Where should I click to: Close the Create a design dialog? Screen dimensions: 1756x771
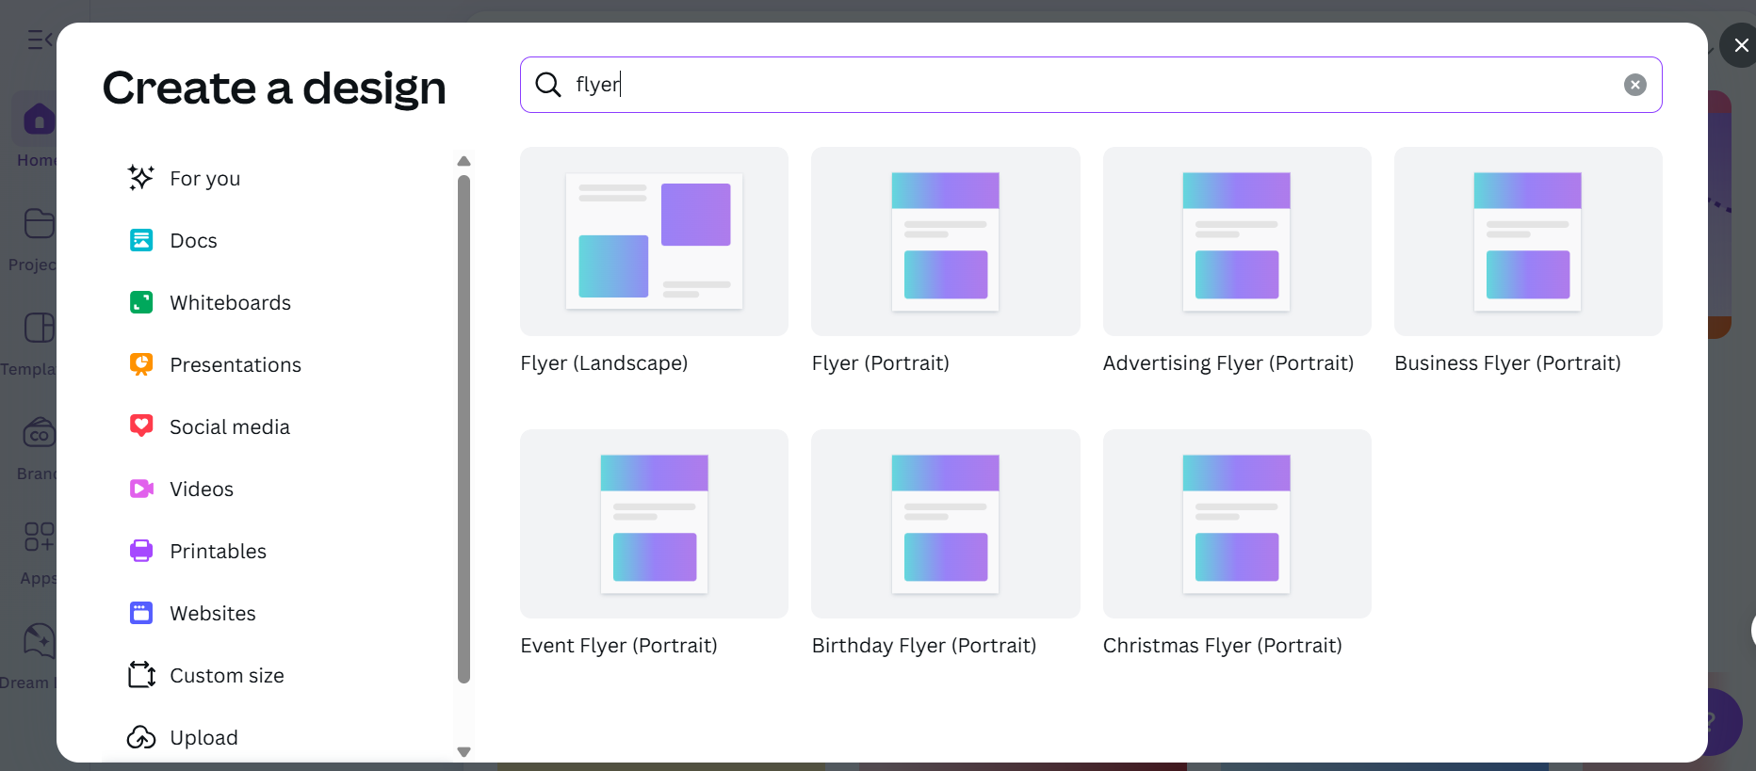[1741, 45]
